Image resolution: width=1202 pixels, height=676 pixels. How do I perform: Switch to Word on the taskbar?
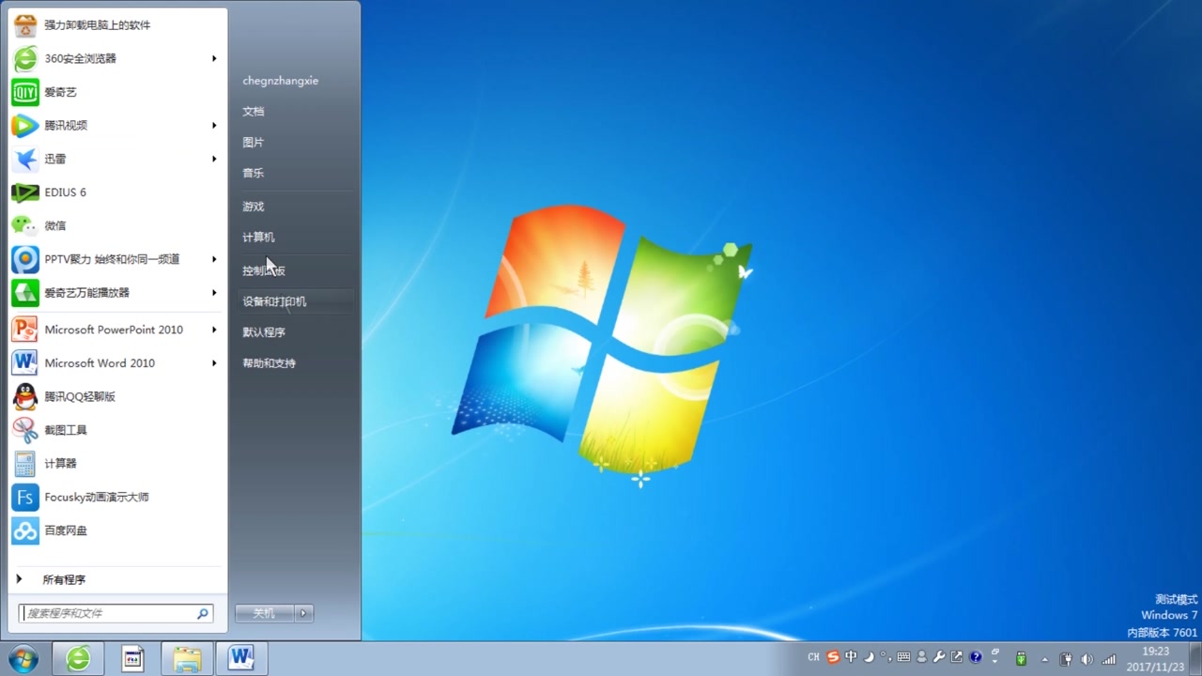coord(241,658)
